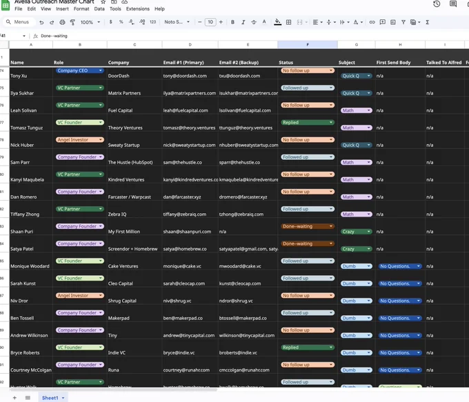
Task: Open comments panel icon
Action: 453,4
